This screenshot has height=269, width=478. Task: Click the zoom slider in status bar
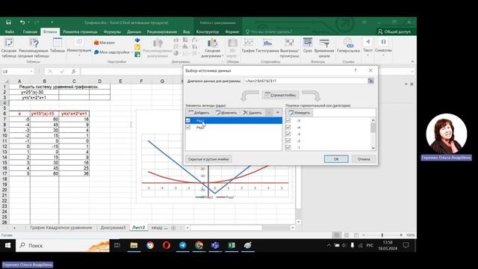tap(382, 235)
